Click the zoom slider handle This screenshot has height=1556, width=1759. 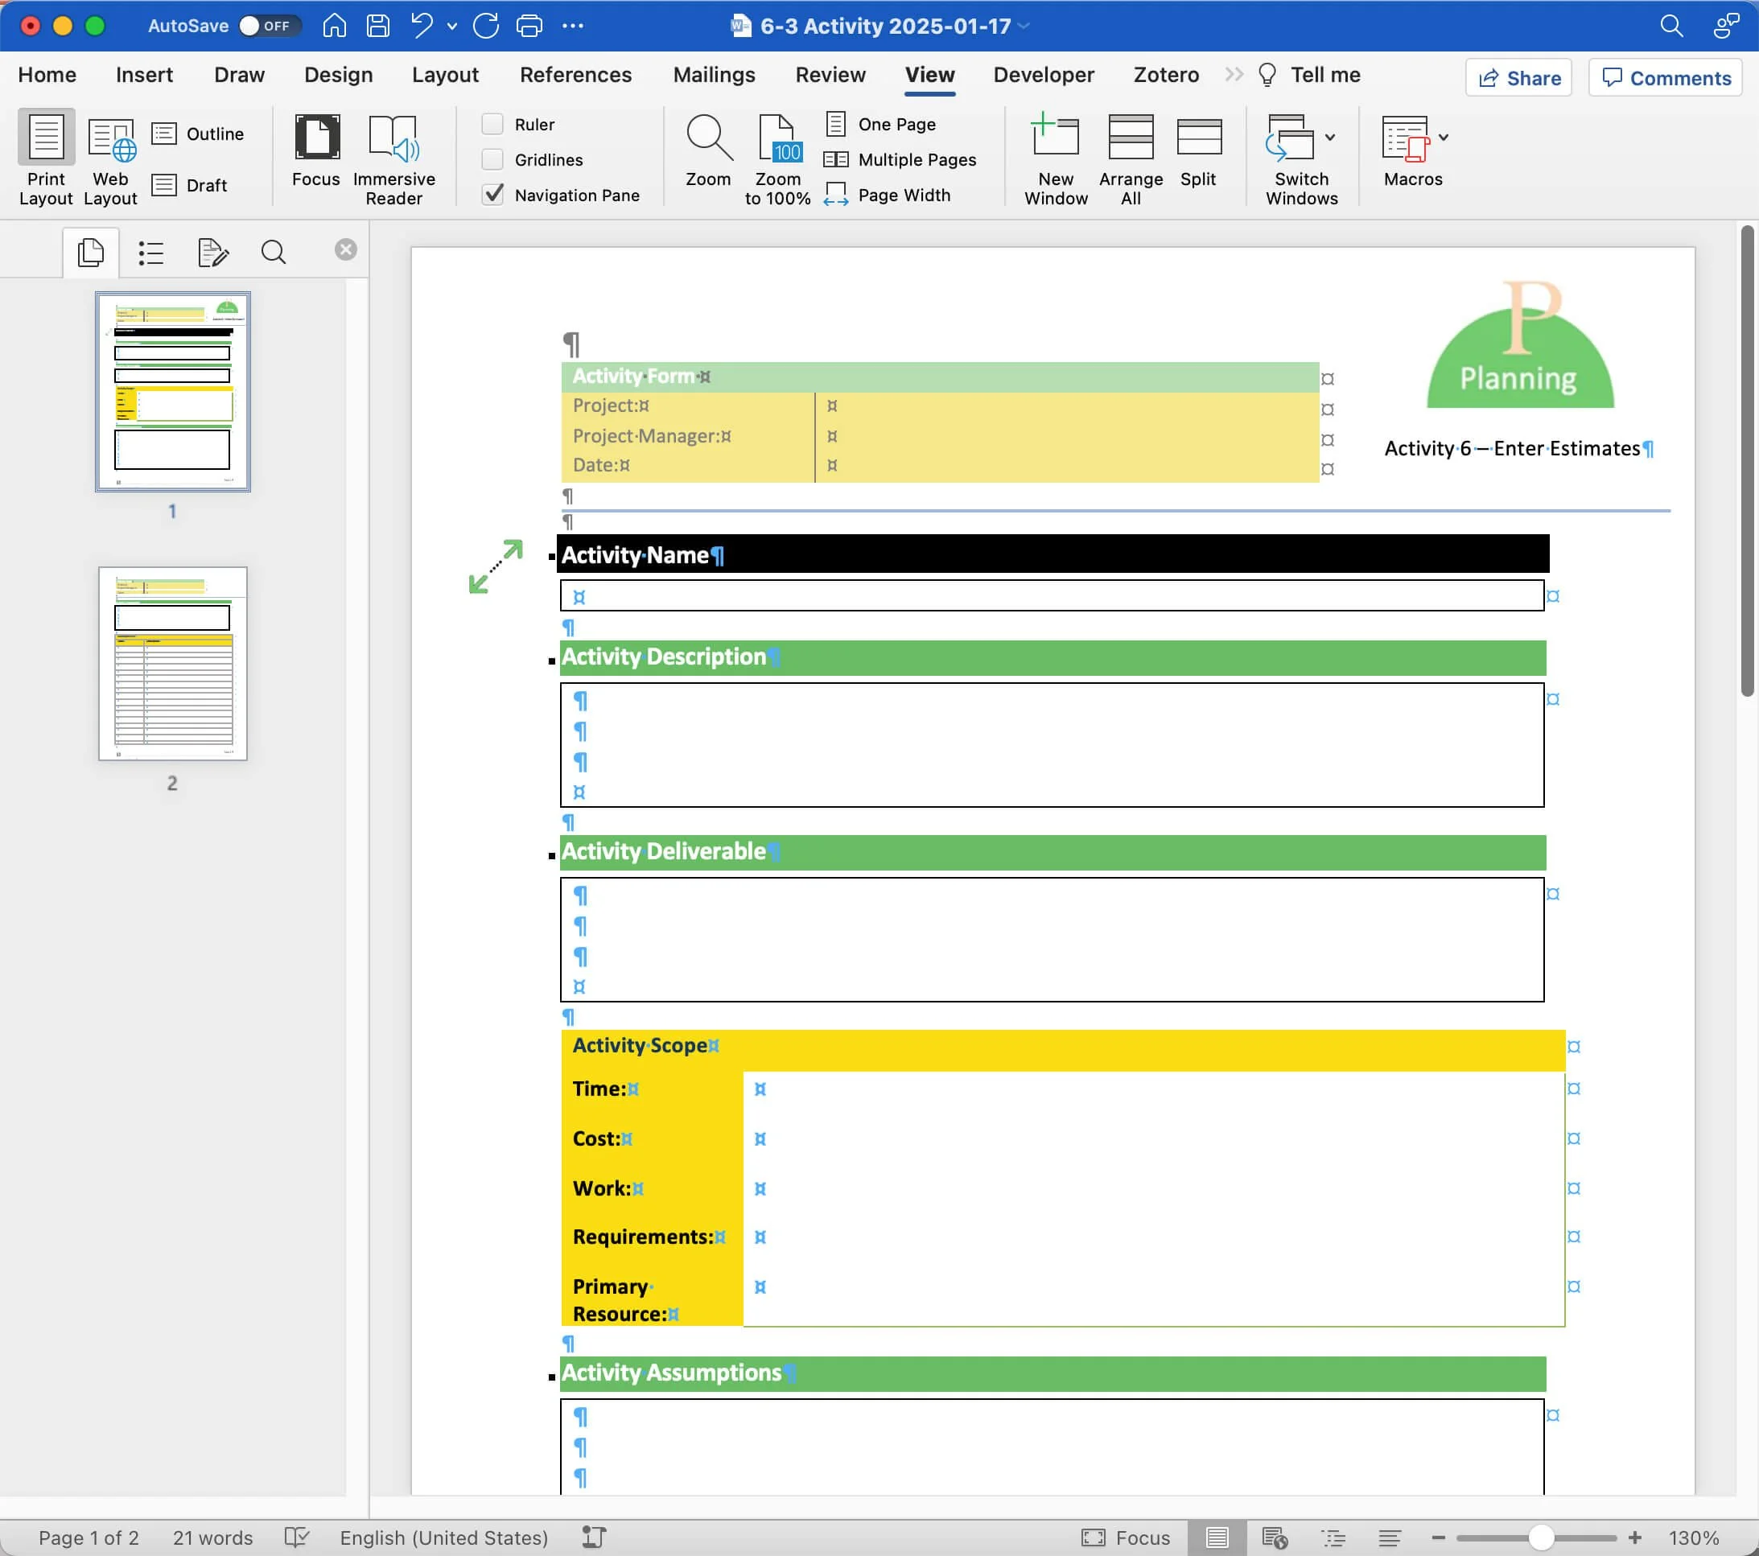click(1541, 1538)
